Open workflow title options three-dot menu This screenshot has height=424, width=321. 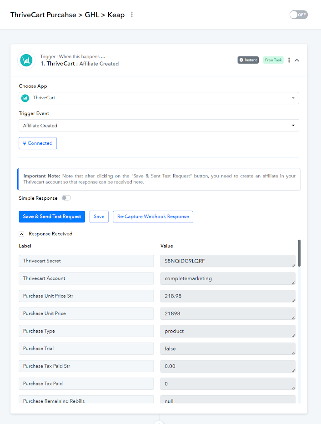131,15
